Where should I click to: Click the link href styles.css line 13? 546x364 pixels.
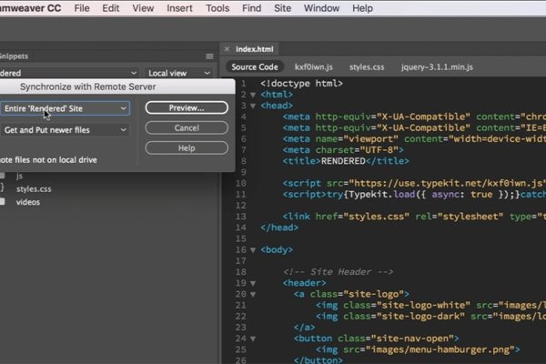(414, 217)
